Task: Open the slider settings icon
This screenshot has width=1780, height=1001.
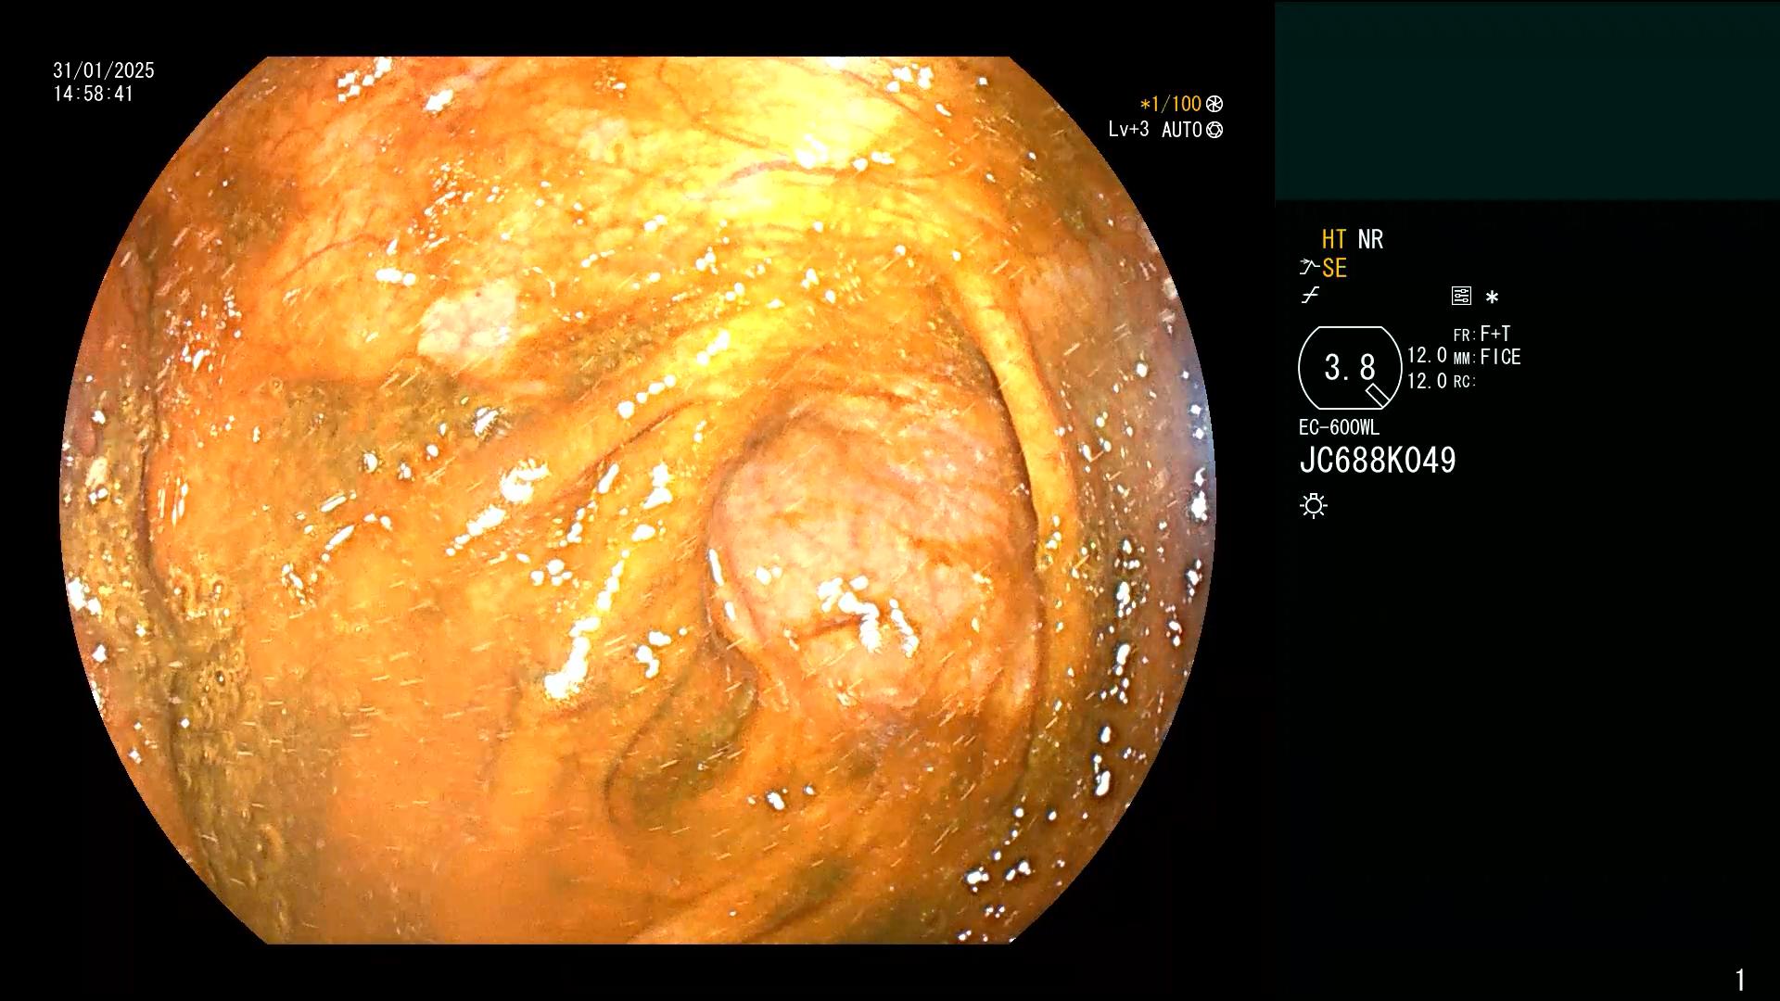Action: (x=1461, y=297)
